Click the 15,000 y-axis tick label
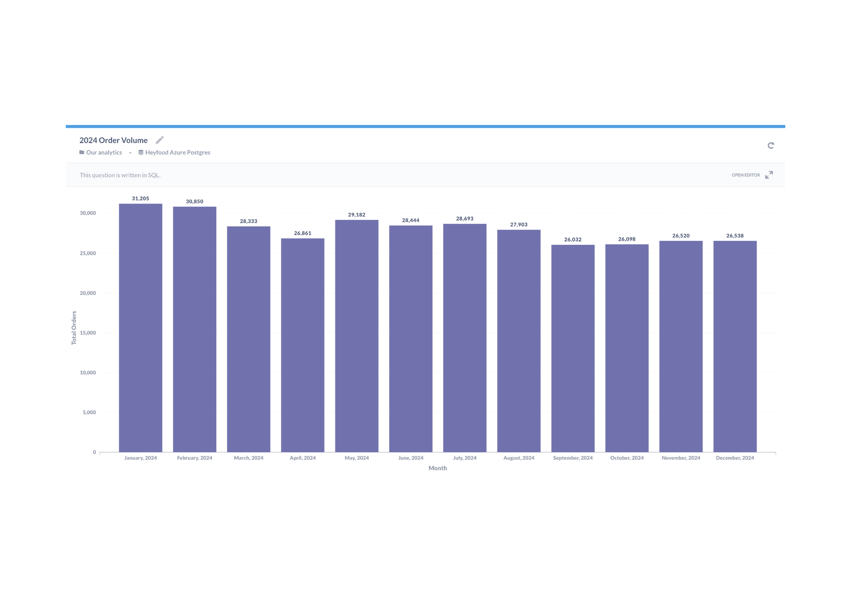Image resolution: width=845 pixels, height=597 pixels. (88, 333)
